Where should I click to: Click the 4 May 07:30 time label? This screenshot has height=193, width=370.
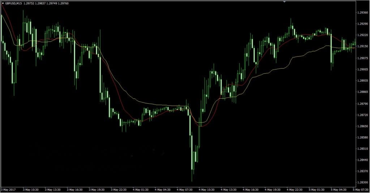[x=184, y=190]
